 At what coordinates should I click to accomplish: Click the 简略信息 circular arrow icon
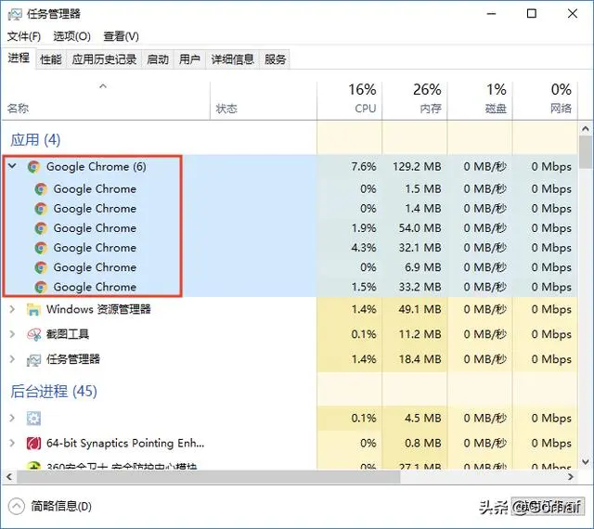tap(17, 507)
